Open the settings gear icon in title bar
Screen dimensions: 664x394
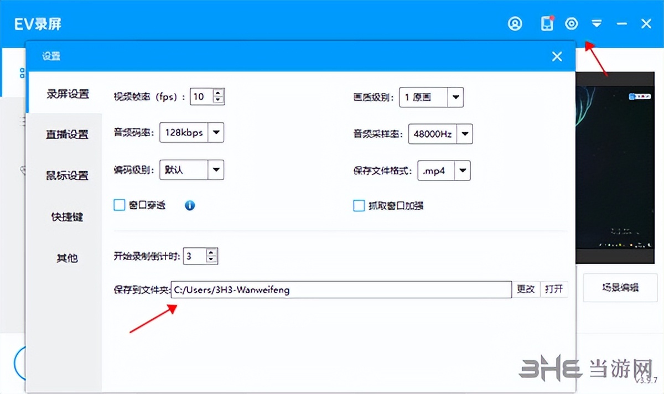tap(572, 24)
